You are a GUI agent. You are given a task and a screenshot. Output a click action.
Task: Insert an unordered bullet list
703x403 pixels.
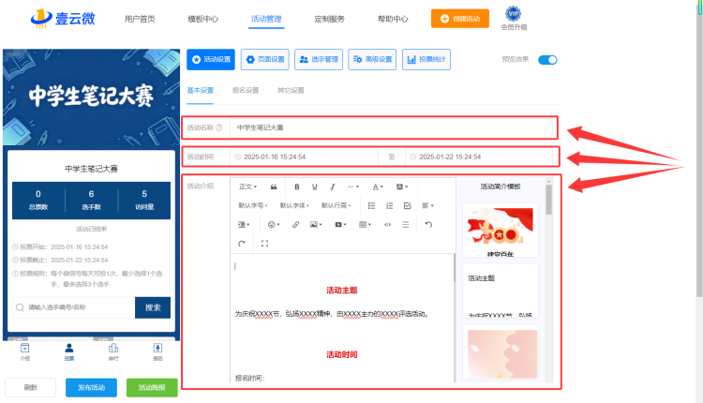click(371, 206)
